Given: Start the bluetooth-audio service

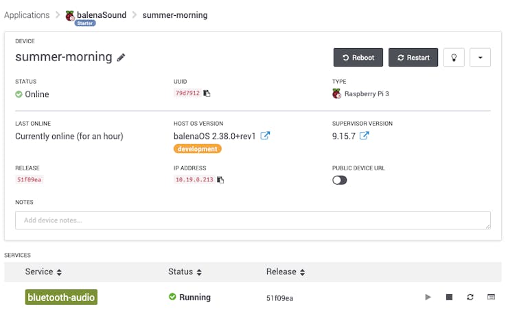Looking at the screenshot, I should click(x=428, y=297).
